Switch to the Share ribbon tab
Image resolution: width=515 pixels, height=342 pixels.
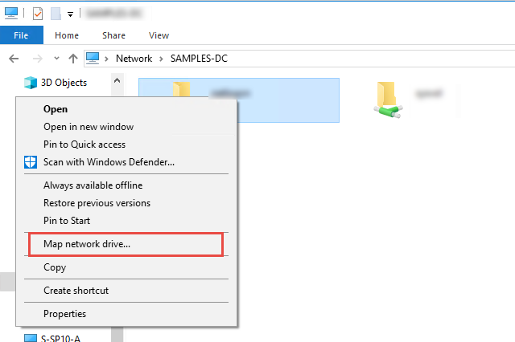(113, 35)
